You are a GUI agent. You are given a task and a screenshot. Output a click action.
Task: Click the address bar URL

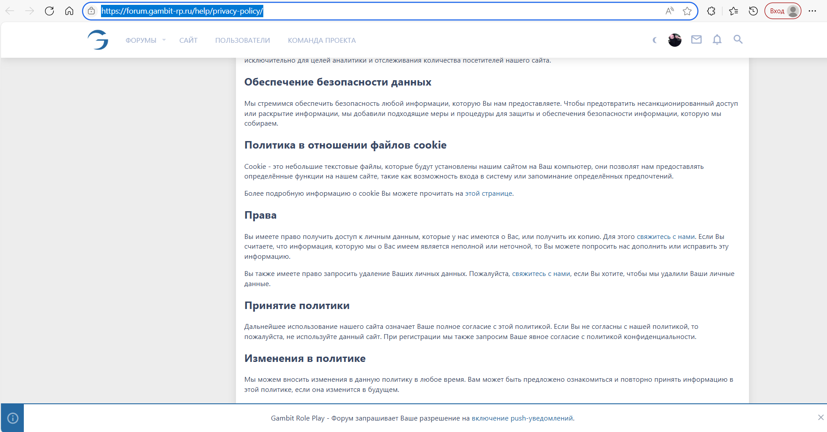pos(182,11)
